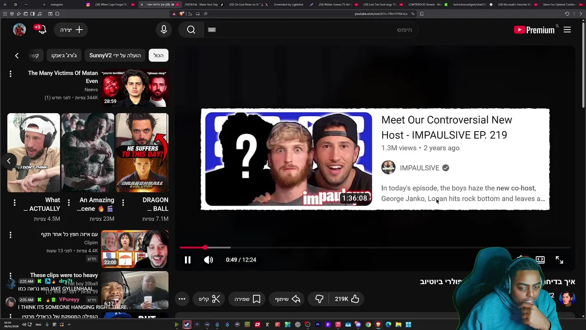586x330 pixels.
Task: Open Adobe Premiere Pro from taskbar
Action: [318, 324]
